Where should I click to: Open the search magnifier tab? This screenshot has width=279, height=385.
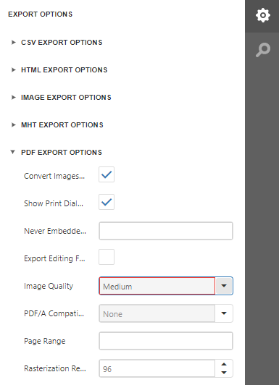[x=262, y=50]
